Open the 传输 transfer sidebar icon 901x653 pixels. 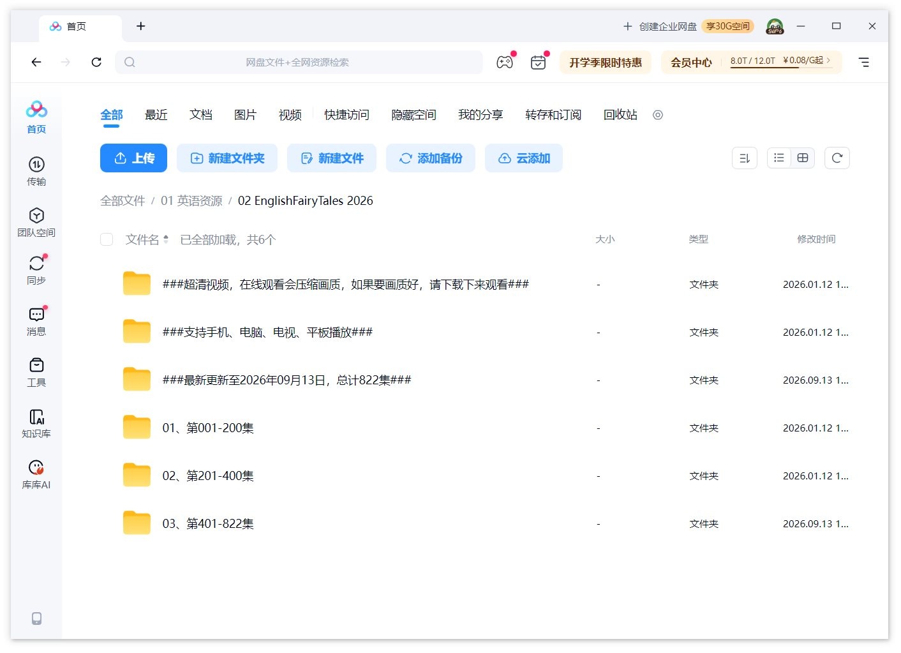pyautogui.click(x=36, y=171)
